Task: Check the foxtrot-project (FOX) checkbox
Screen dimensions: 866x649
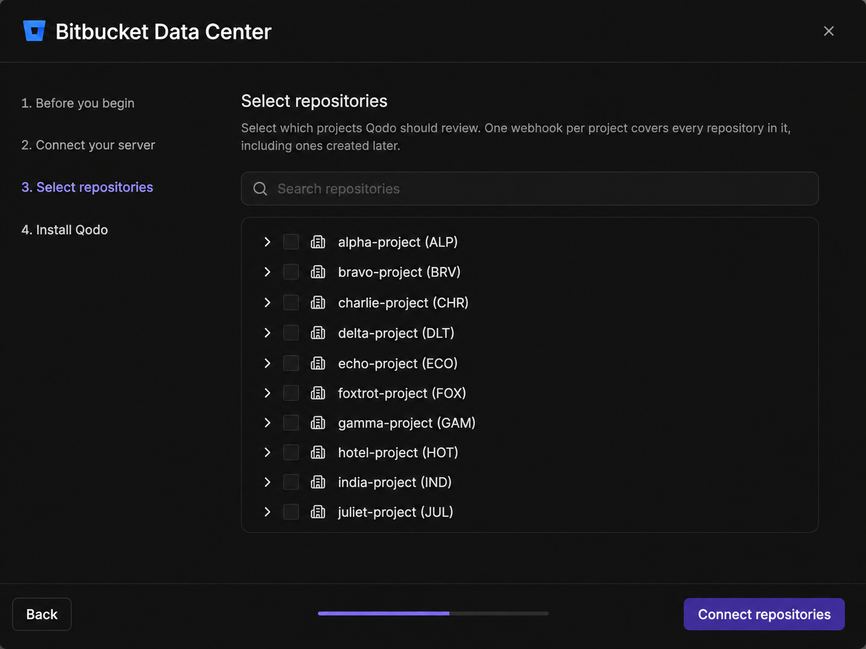Action: click(291, 393)
